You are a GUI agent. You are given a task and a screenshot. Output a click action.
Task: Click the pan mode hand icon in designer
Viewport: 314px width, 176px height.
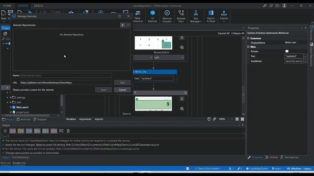tap(209, 119)
